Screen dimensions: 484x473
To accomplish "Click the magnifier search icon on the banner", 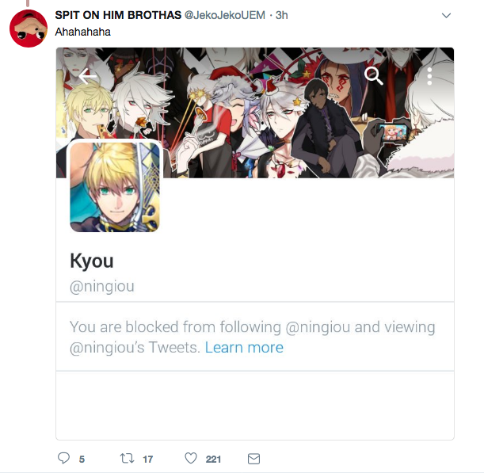I will 373,75.
